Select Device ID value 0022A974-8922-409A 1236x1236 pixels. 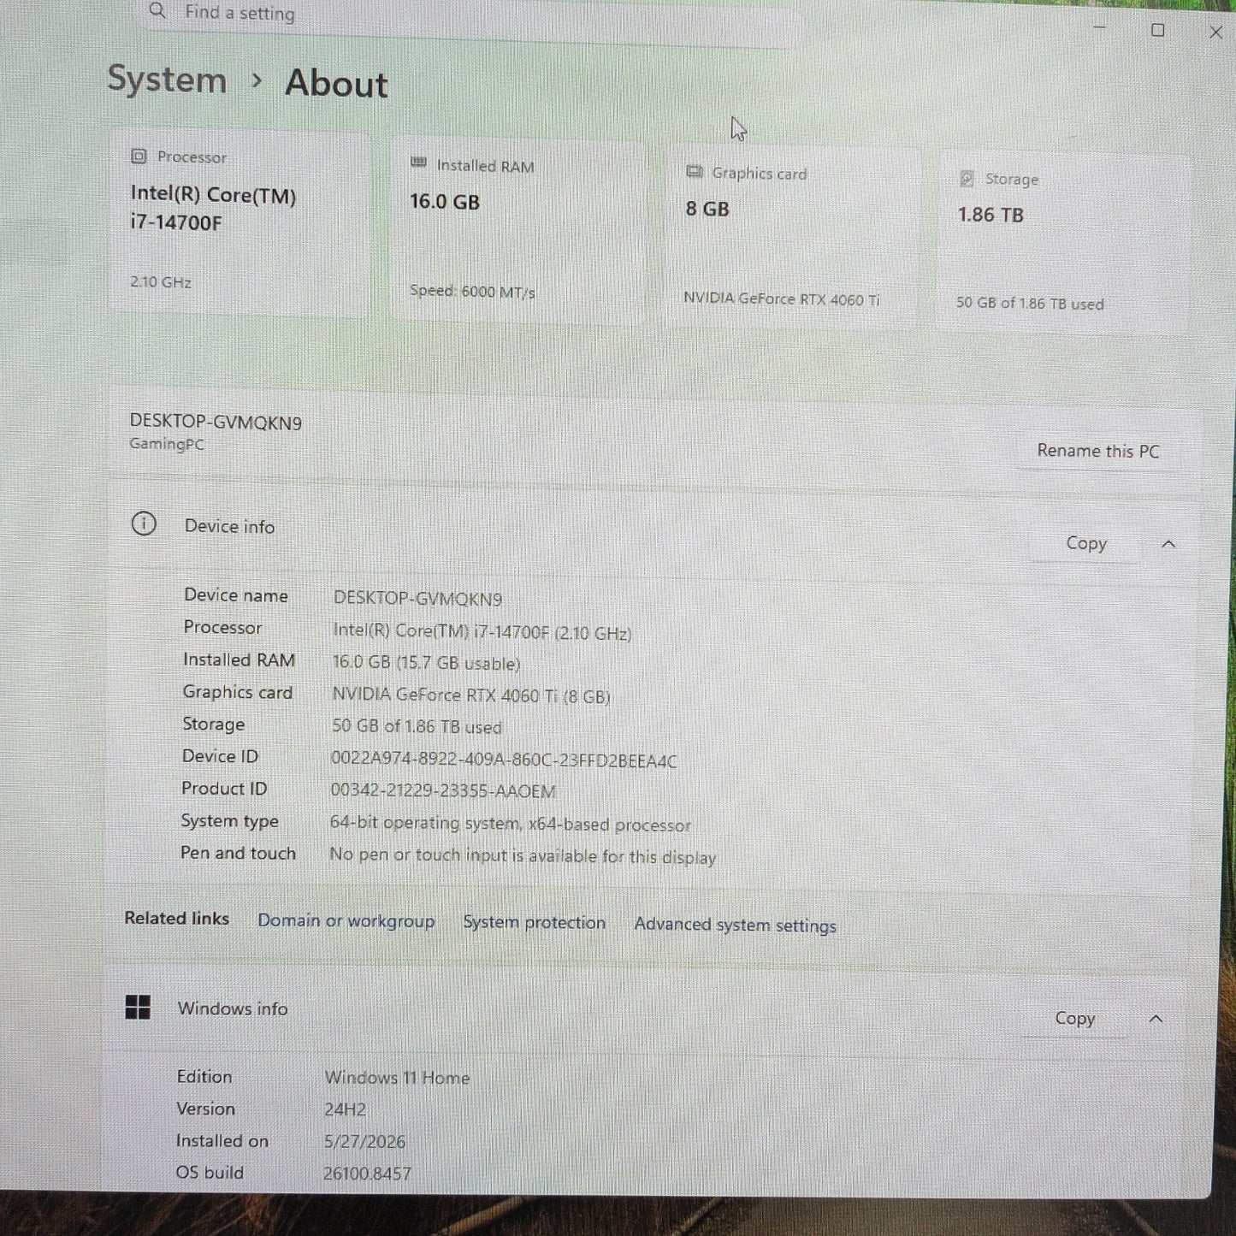coord(504,760)
